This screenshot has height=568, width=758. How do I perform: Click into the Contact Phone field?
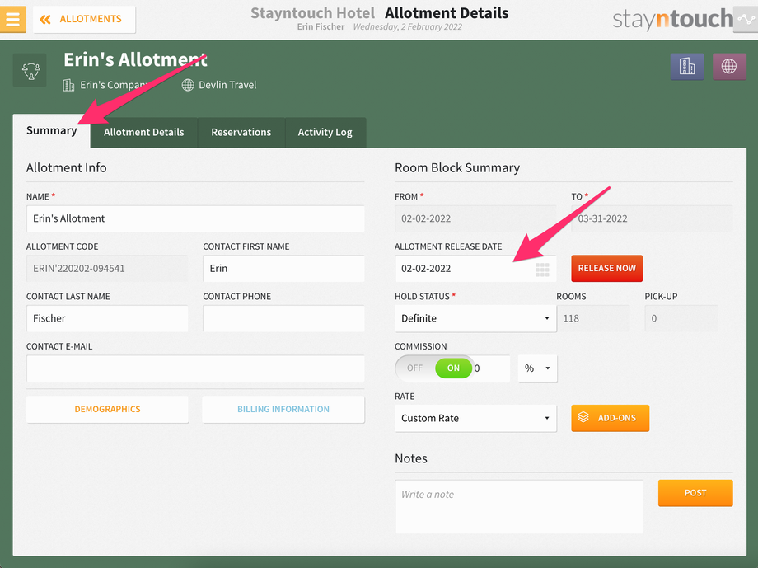(x=283, y=318)
